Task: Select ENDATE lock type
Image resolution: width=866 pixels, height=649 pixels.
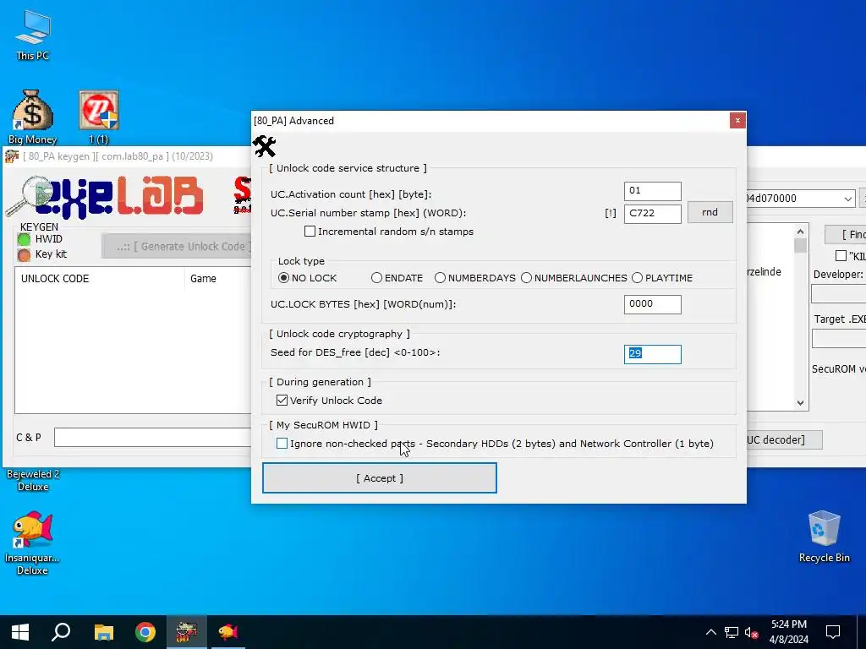Action: [x=376, y=277]
